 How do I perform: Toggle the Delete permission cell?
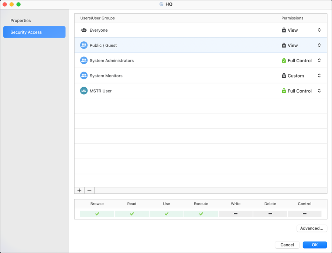click(x=270, y=214)
